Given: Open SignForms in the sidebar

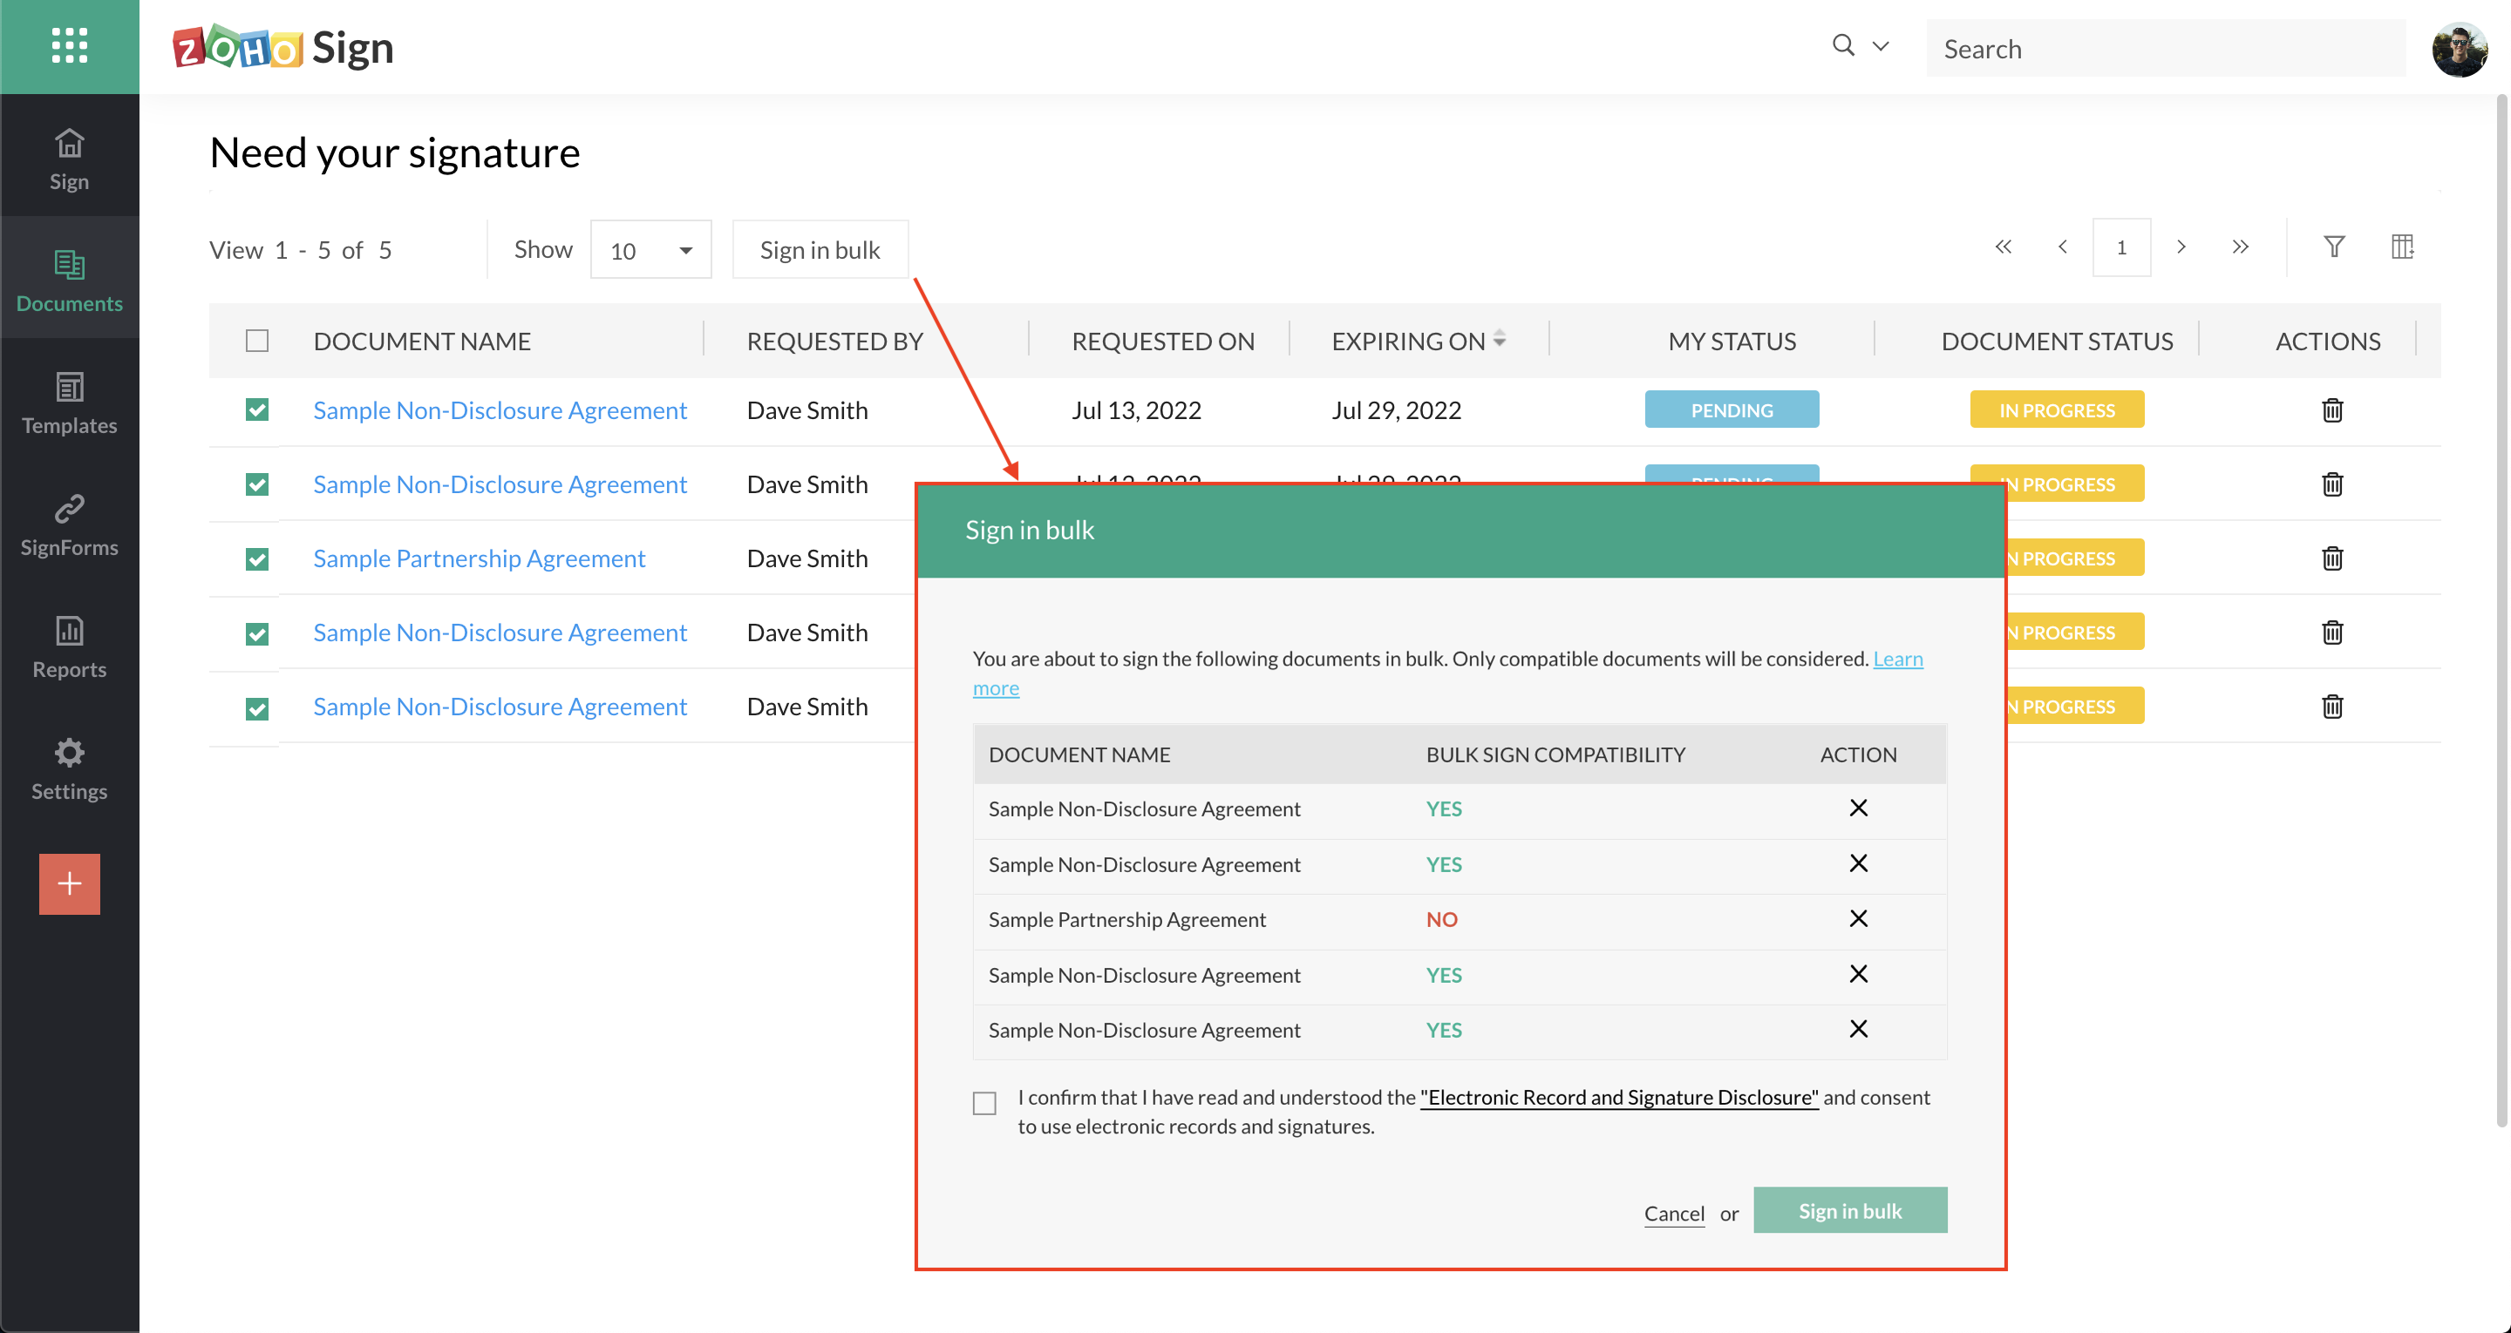Looking at the screenshot, I should 69,524.
